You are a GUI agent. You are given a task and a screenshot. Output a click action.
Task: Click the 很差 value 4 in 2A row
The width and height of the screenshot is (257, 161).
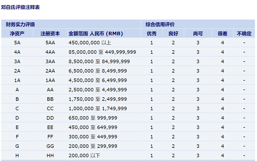222,71
